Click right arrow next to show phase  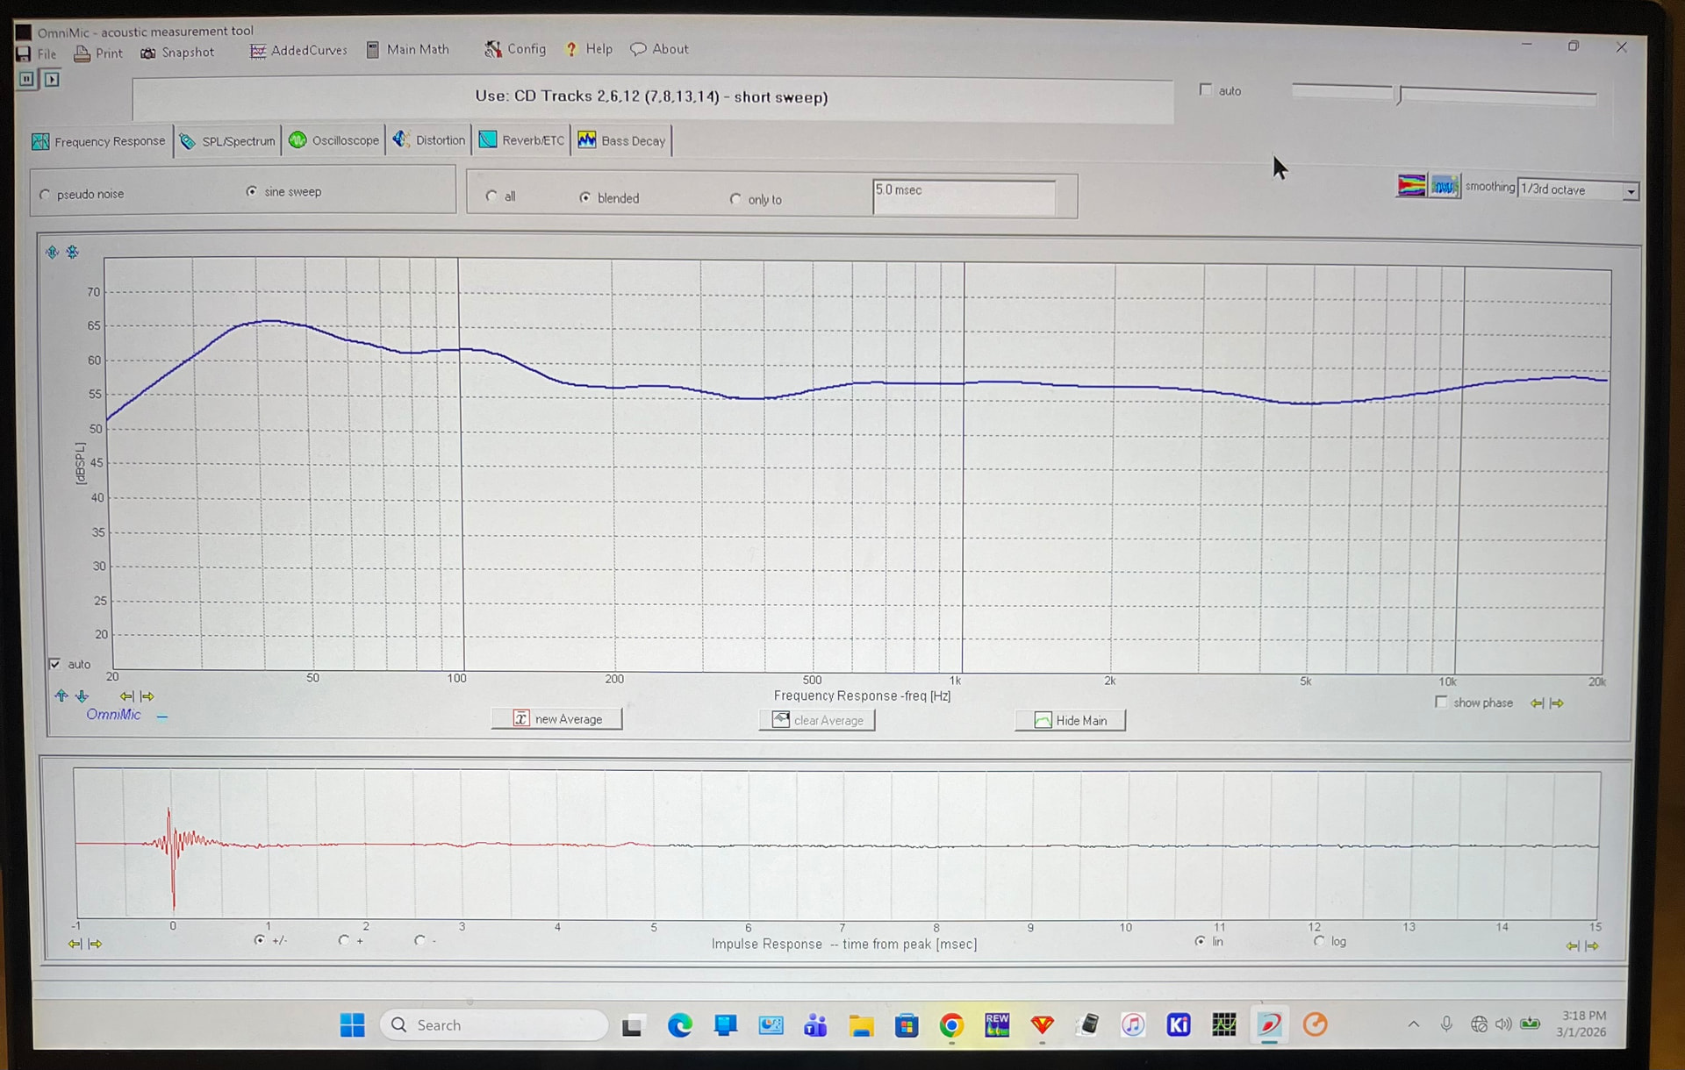[x=1557, y=703]
